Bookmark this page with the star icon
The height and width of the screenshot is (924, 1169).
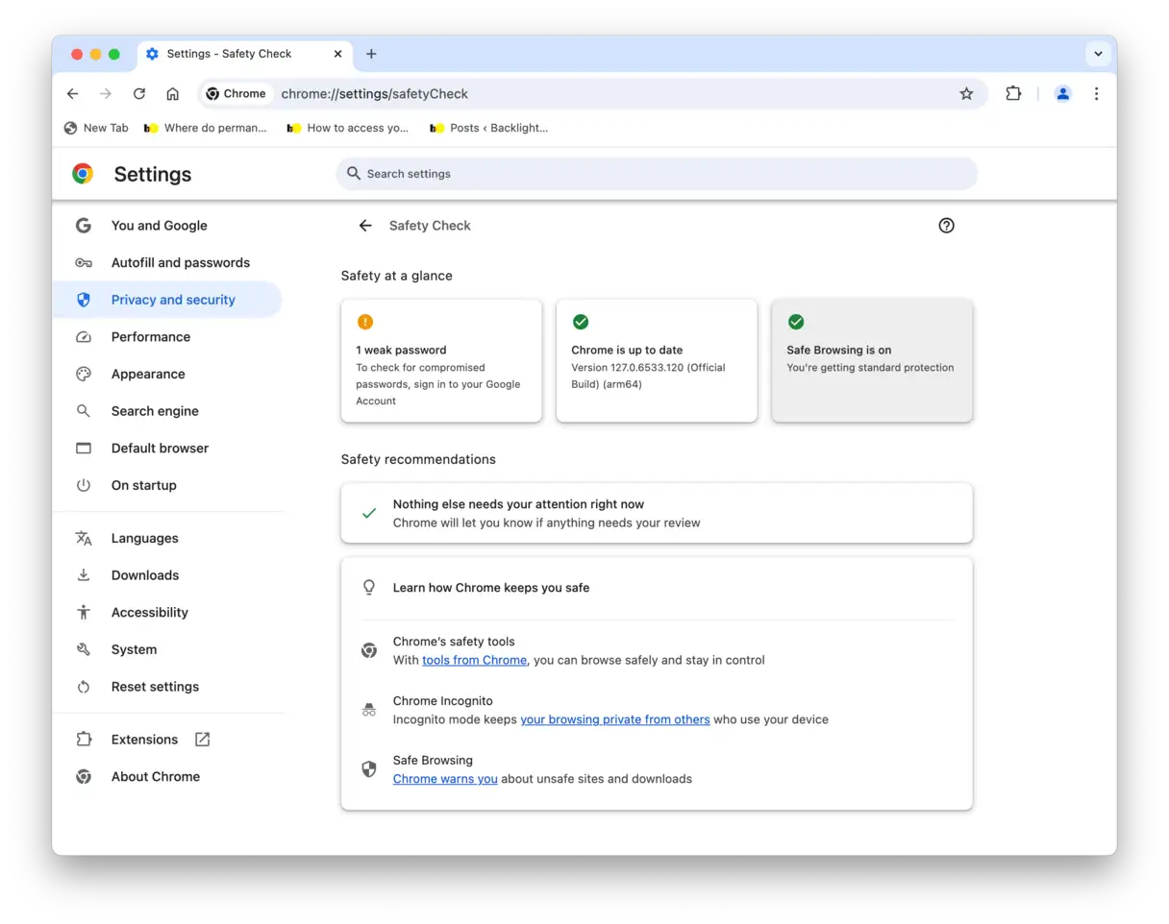coord(966,94)
